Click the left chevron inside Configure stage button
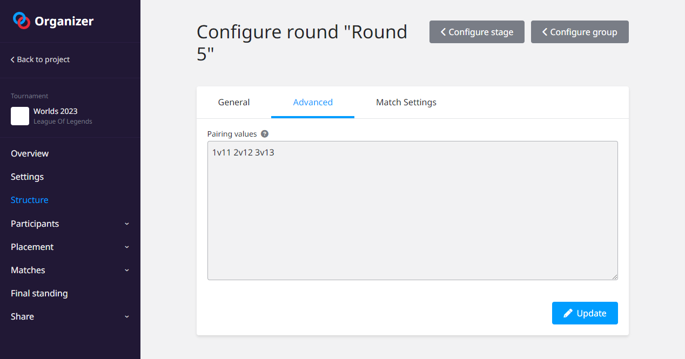 (x=443, y=32)
